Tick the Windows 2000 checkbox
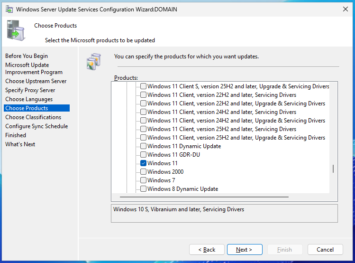Viewport: 355px width, 263px height. (143, 172)
